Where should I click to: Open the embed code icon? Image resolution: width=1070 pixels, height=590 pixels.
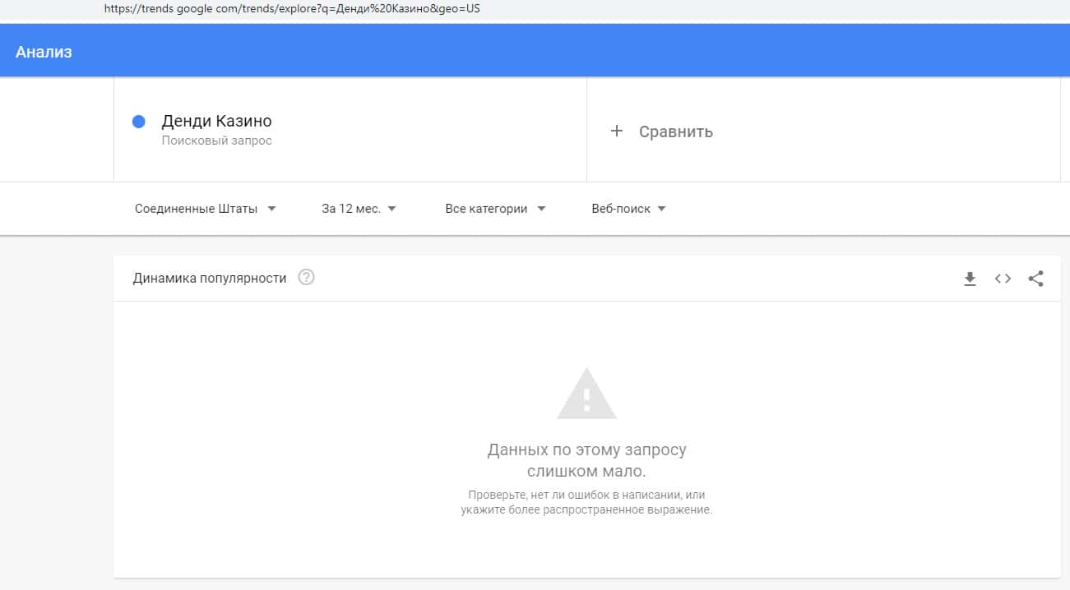pyautogui.click(x=1003, y=279)
